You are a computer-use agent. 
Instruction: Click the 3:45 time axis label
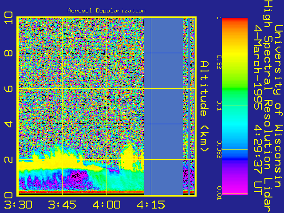click(x=62, y=205)
